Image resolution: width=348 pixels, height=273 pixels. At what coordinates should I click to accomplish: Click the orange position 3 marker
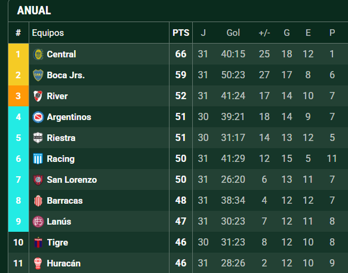pos(18,96)
